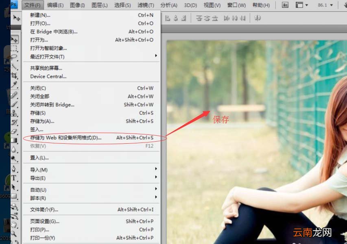
Task: Select the Horizontal Type tool
Action: (x=14, y=178)
